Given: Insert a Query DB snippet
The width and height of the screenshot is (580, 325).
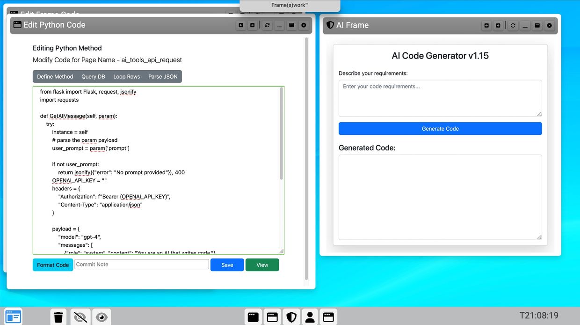Looking at the screenshot, I should [x=93, y=76].
